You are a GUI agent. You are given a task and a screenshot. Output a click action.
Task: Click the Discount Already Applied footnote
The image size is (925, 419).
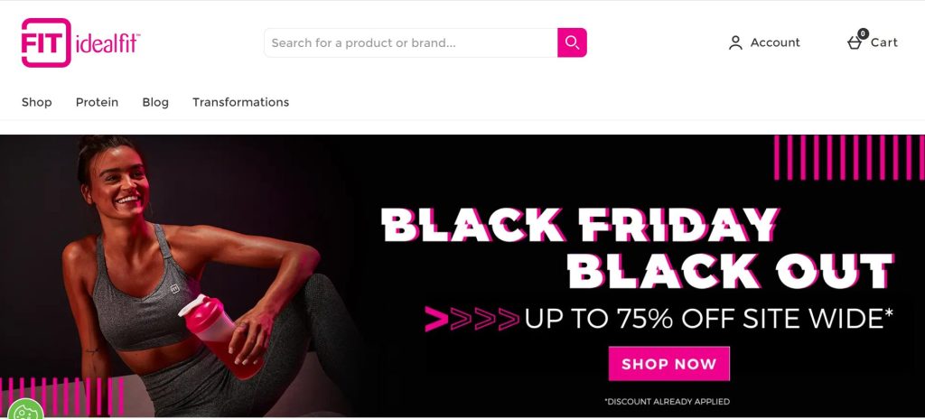(x=668, y=401)
